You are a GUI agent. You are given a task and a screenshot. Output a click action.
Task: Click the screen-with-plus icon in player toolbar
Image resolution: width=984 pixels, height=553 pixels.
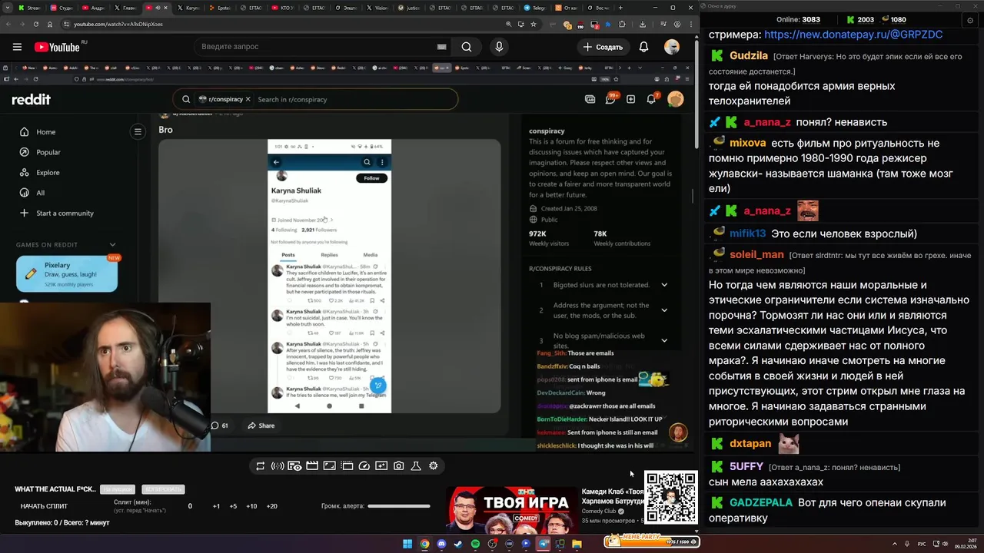click(381, 465)
